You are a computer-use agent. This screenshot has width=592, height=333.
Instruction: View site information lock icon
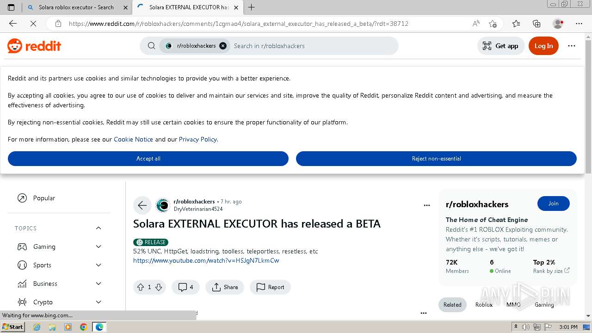tap(58, 24)
